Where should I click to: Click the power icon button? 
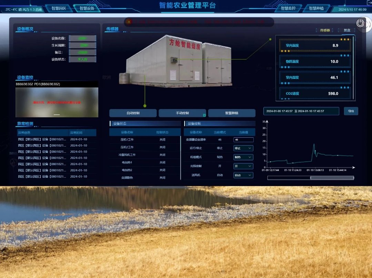360,23
